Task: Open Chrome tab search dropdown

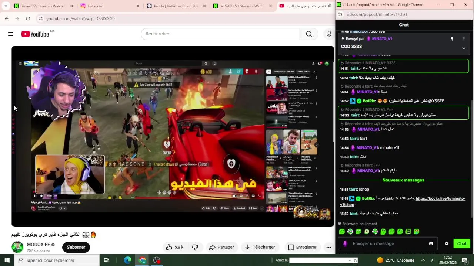Action: 6,6
